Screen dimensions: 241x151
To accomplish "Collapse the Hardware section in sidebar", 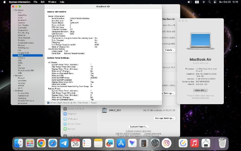I will tap(14, 10).
